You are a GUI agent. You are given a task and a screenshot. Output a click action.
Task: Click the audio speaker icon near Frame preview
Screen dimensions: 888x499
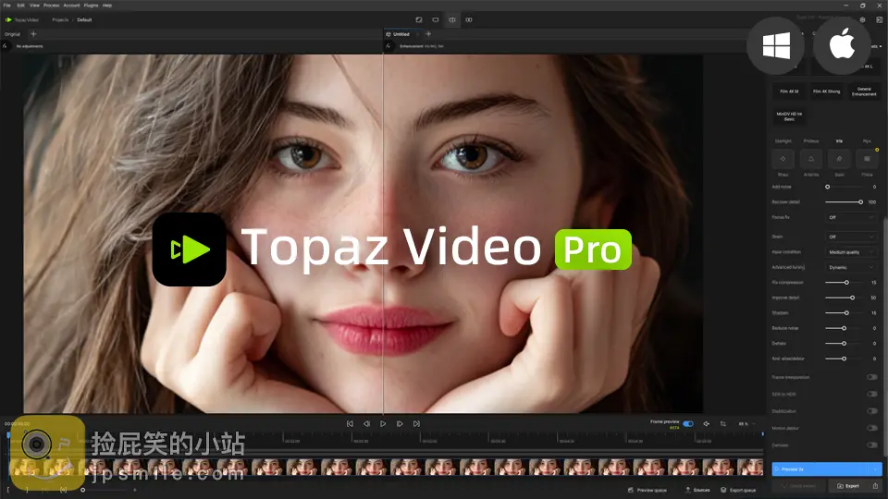pyautogui.click(x=707, y=423)
